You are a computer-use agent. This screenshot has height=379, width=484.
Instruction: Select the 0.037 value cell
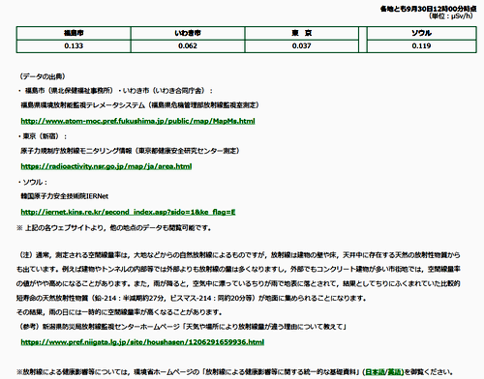301,46
